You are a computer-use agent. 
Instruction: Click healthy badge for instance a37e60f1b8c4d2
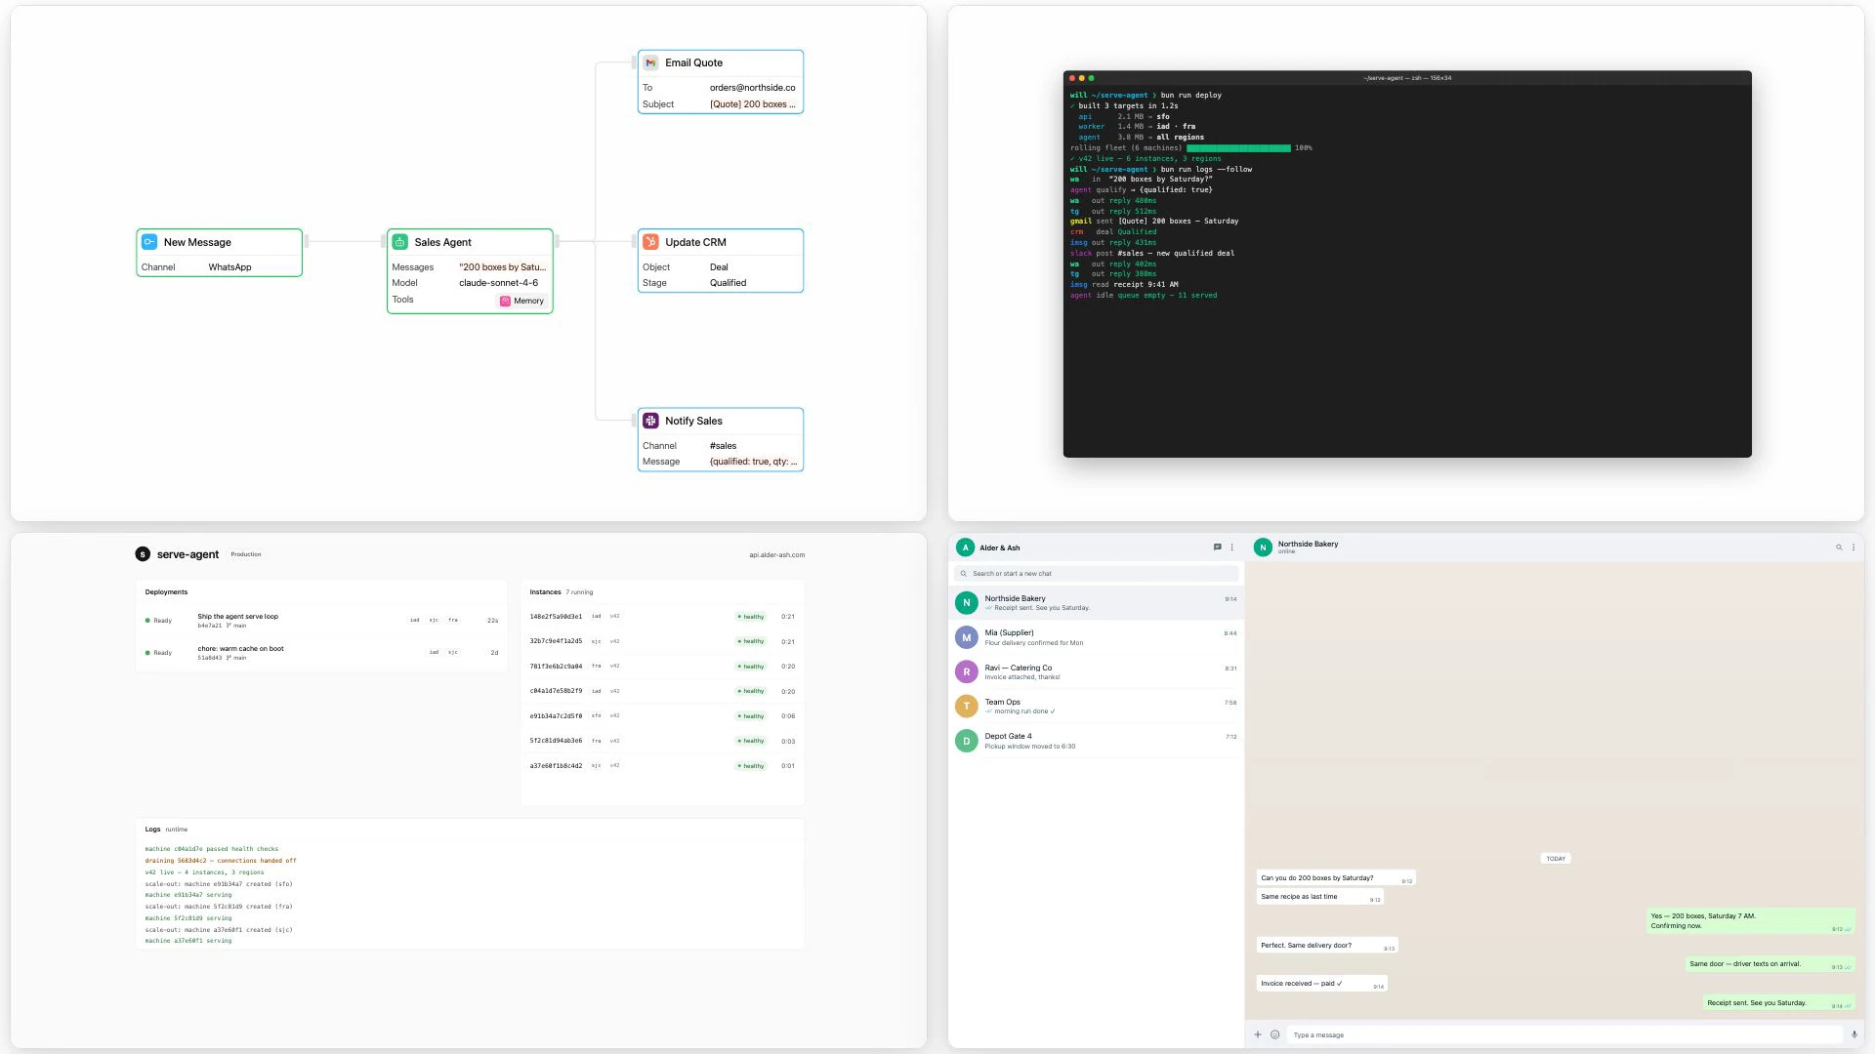751,766
